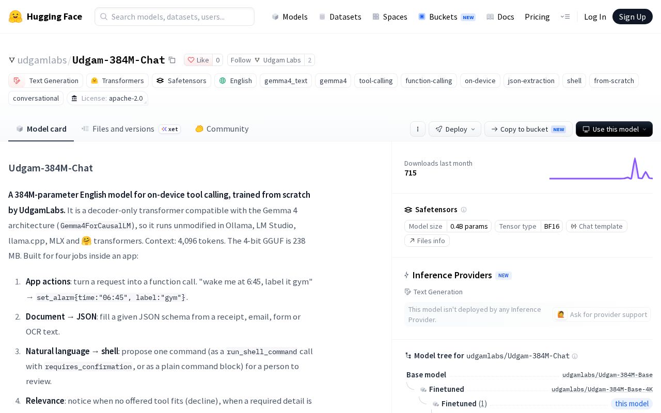Click the English language tag
The width and height of the screenshot is (661, 413).
point(235,81)
